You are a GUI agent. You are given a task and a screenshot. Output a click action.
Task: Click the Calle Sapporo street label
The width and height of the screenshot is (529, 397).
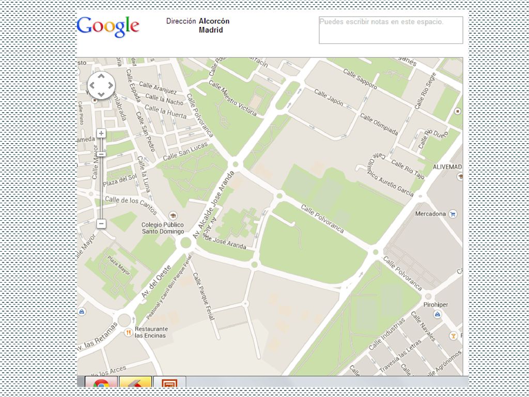(x=360, y=79)
